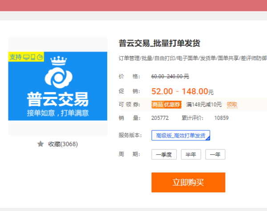Click the 累计评价 label
This screenshot has height=211, width=267.
tap(193, 118)
